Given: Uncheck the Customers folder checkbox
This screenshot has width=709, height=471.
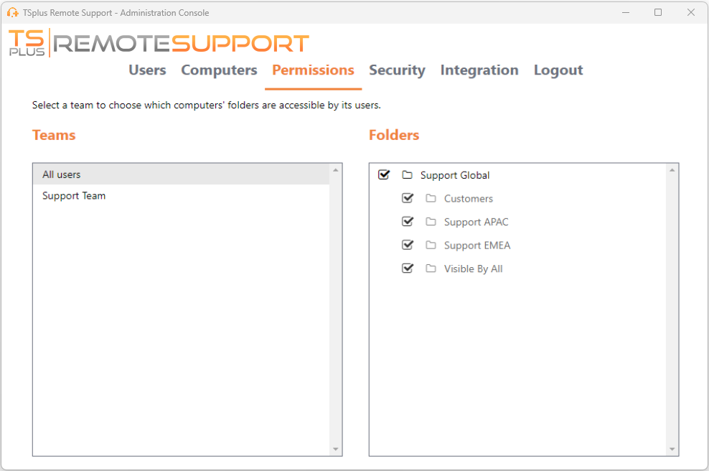Looking at the screenshot, I should [x=408, y=197].
